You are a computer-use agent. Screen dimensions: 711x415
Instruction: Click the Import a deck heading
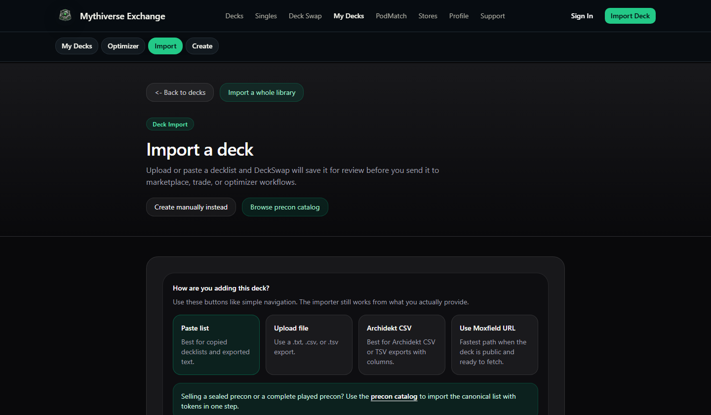(200, 149)
